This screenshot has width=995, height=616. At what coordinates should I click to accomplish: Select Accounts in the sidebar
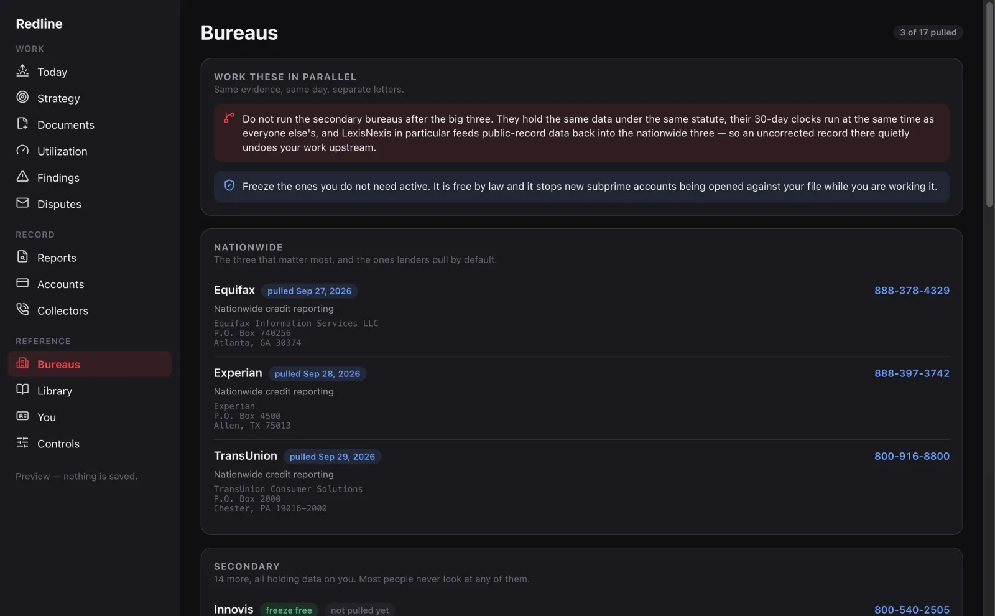click(x=90, y=284)
